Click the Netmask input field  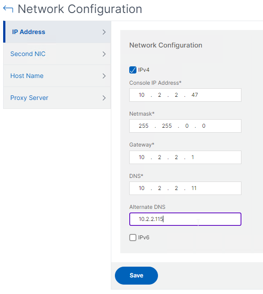click(185, 126)
